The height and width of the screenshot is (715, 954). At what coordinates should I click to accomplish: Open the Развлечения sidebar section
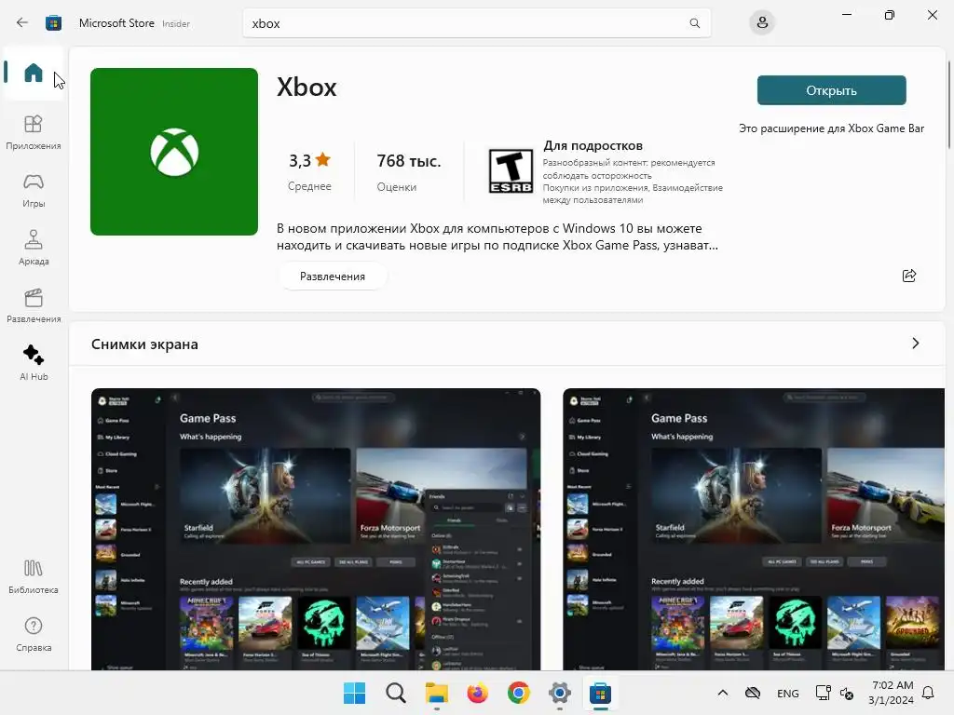(x=34, y=305)
